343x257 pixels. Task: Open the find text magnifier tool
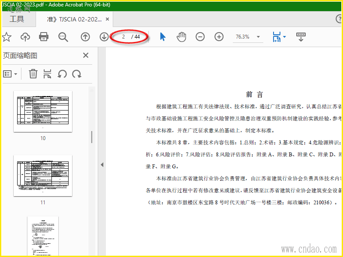point(63,37)
